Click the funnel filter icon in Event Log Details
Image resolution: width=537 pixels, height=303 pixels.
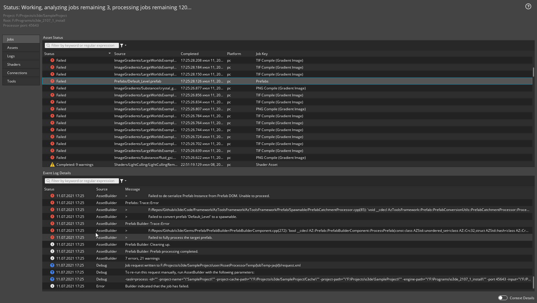[122, 181]
